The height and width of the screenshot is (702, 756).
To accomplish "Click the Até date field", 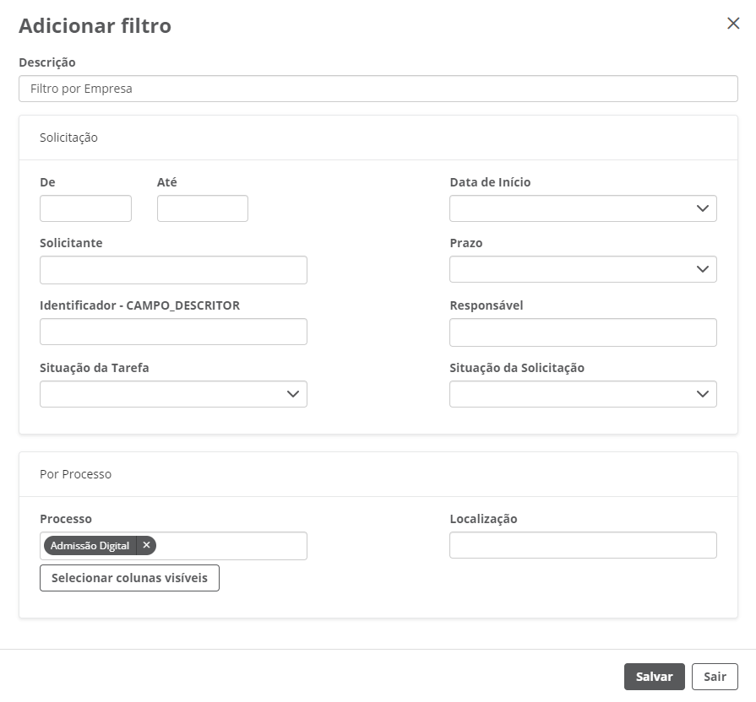I will [x=203, y=208].
